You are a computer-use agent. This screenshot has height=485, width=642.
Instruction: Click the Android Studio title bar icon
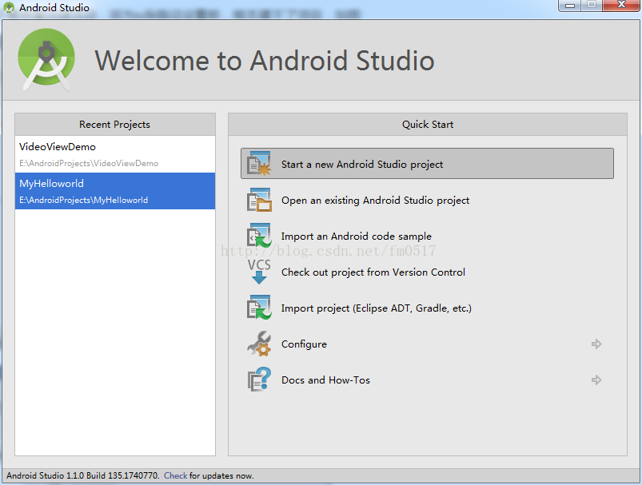pos(9,8)
